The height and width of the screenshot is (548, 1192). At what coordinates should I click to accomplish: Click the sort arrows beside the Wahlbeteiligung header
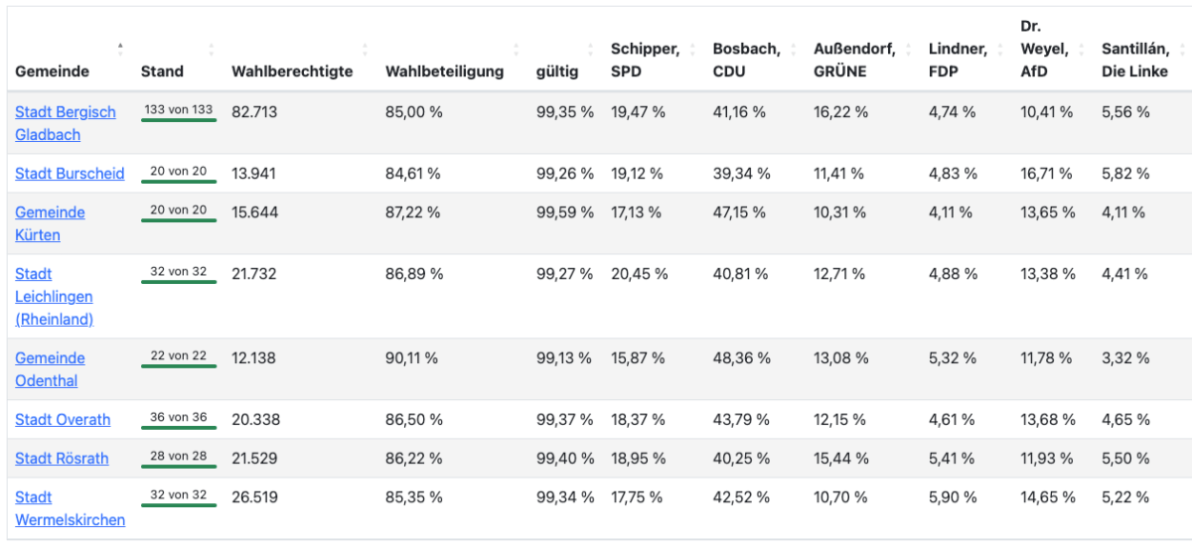tap(516, 49)
